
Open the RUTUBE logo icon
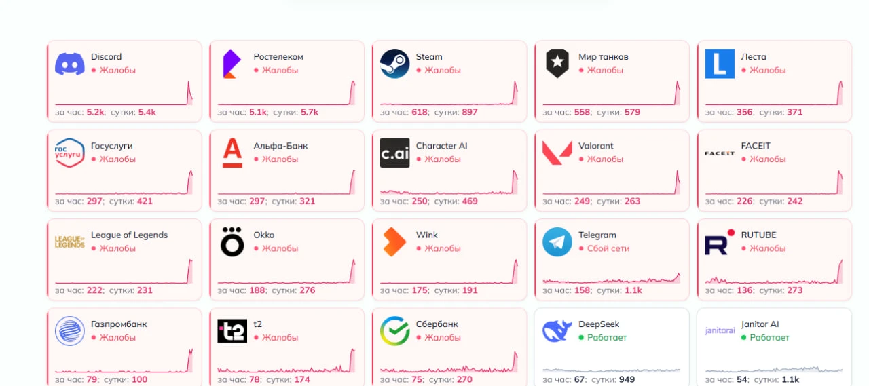click(720, 242)
